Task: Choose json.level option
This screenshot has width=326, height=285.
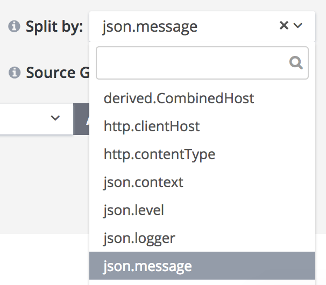Action: pyautogui.click(x=134, y=210)
